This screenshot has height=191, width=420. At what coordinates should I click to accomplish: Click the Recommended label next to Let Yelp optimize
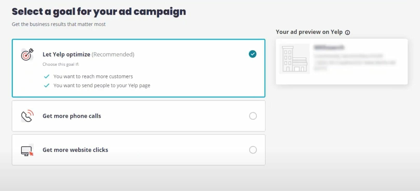coord(113,54)
